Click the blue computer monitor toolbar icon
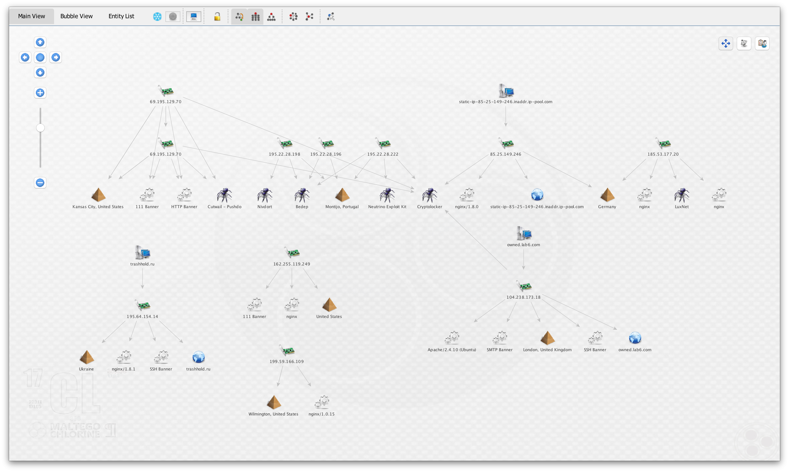789x472 pixels. (194, 17)
